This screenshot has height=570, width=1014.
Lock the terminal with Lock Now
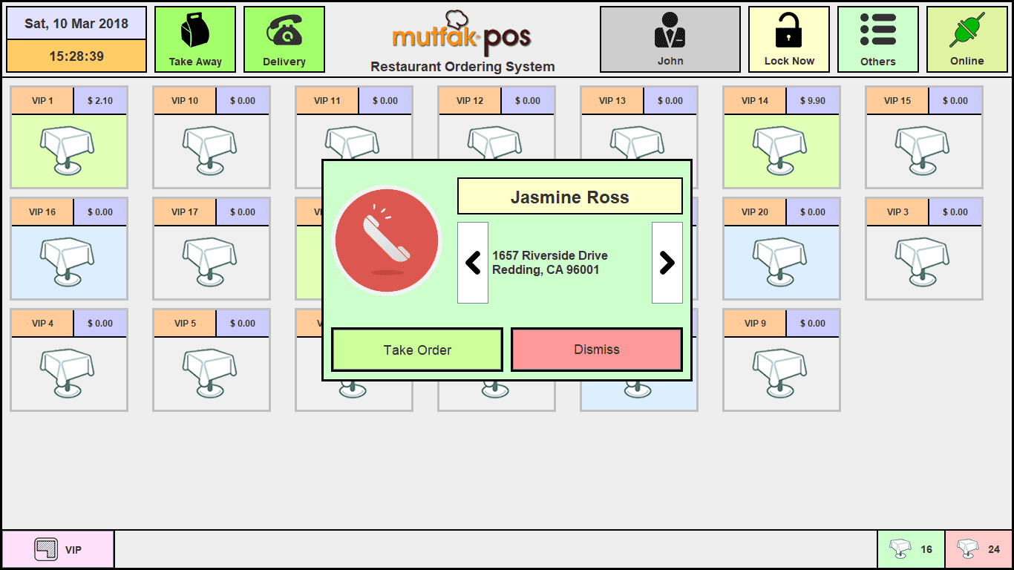tap(789, 40)
